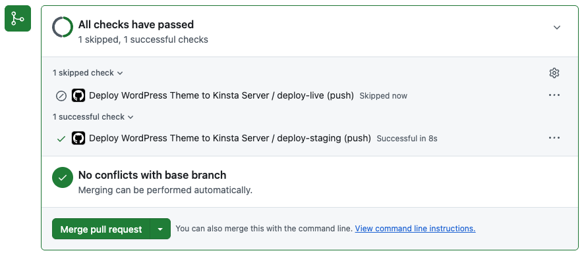
Task: Click the skipped status icon for deploy-live
Action: click(61, 96)
